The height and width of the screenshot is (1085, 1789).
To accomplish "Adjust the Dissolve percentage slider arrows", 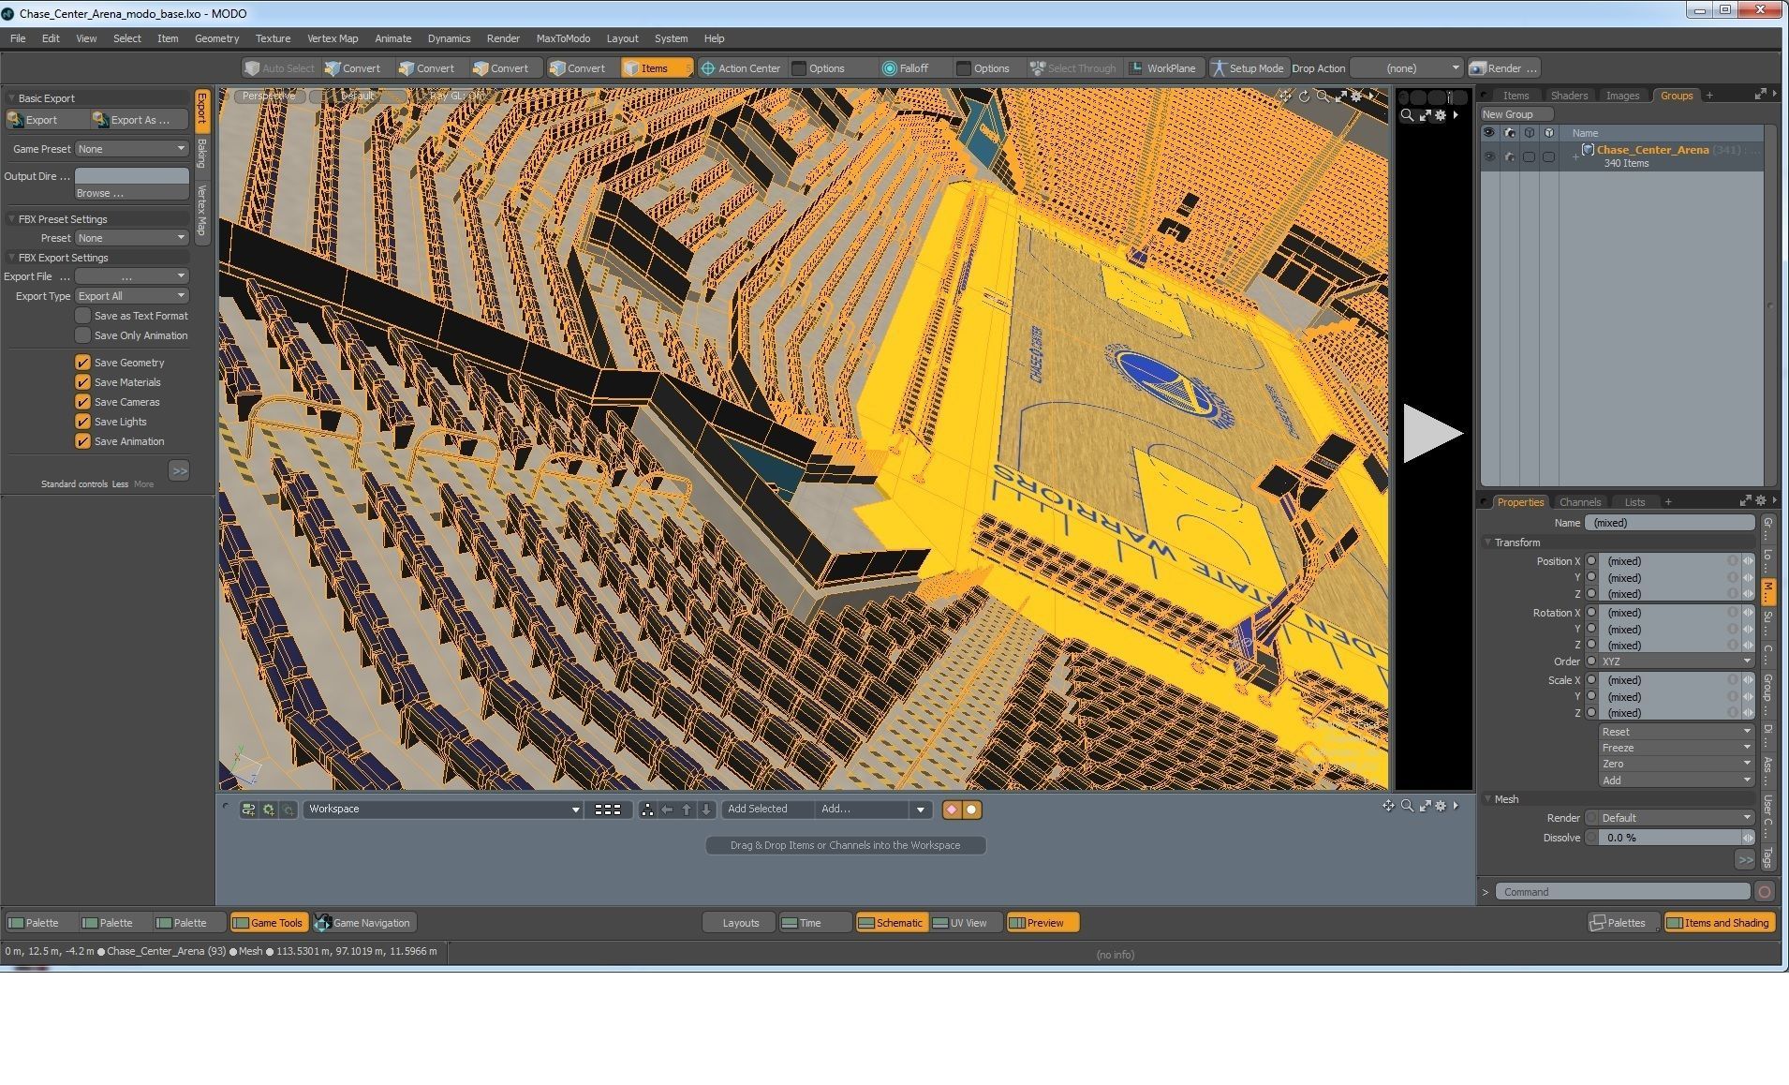I will pyautogui.click(x=1747, y=838).
